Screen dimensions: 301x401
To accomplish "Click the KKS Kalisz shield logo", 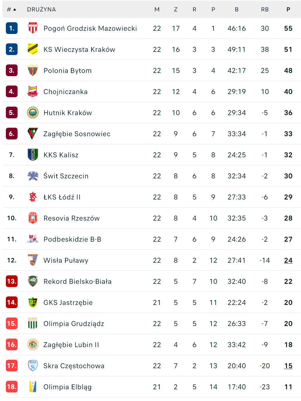I will pyautogui.click(x=33, y=155).
